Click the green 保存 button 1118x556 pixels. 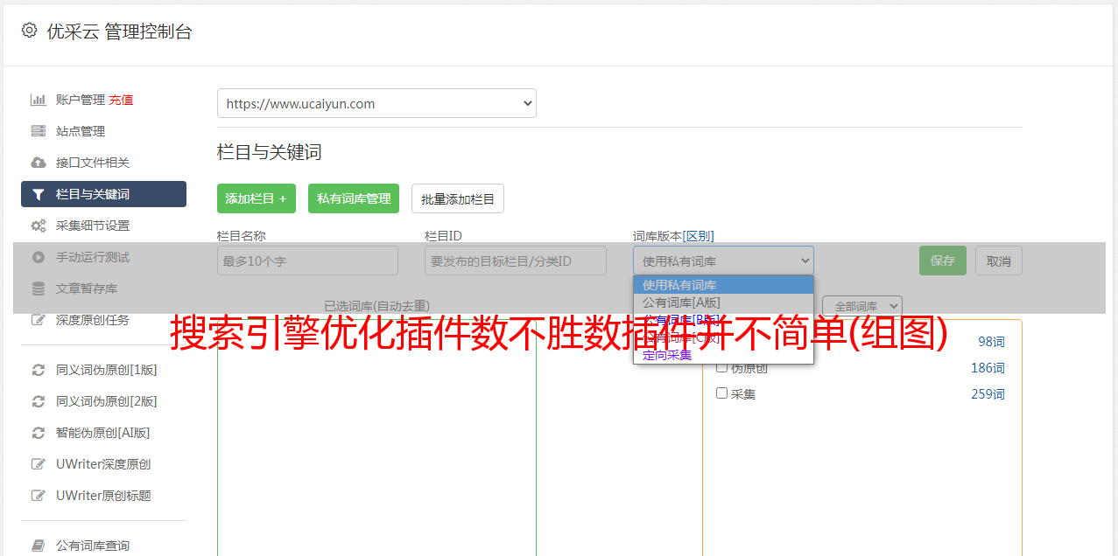point(943,261)
